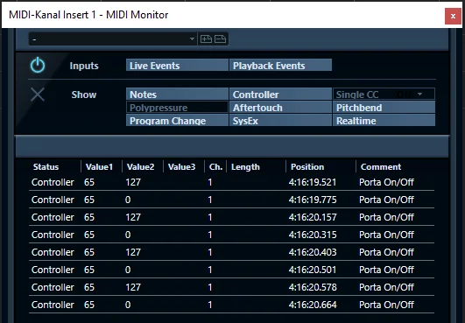This screenshot has width=465, height=323.
Task: Toggle showing Controller events
Action: pos(280,94)
